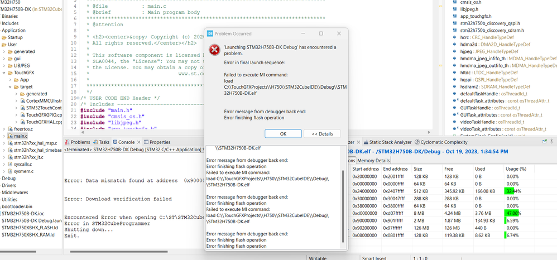Click the vertical scrollbar in the dialog details area

(x=343, y=206)
